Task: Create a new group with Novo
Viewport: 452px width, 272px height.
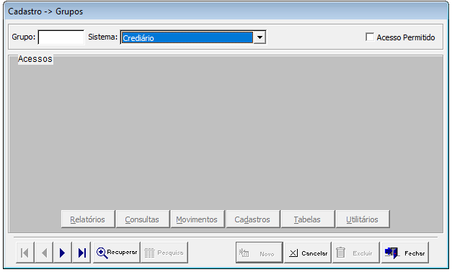Action: 259,253
